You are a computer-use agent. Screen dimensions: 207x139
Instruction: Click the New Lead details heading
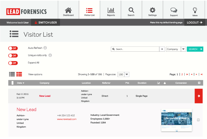(x=26, y=109)
